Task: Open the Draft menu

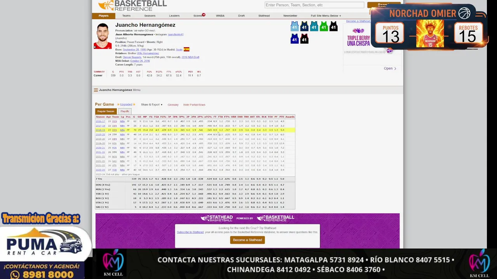Action: [242, 16]
